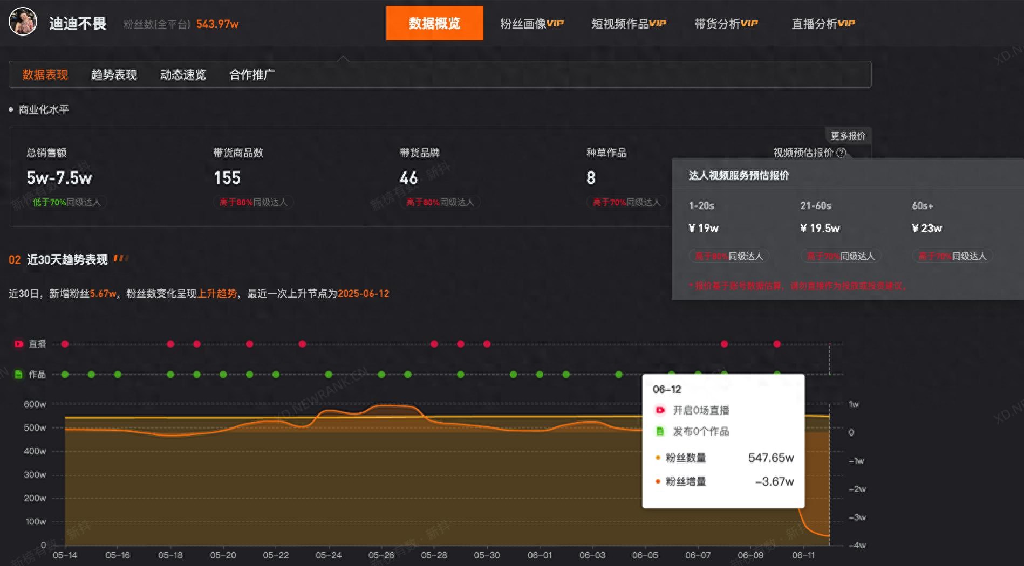Click first red 直播 dot on 05-14
Image resolution: width=1024 pixels, height=566 pixels.
point(65,344)
